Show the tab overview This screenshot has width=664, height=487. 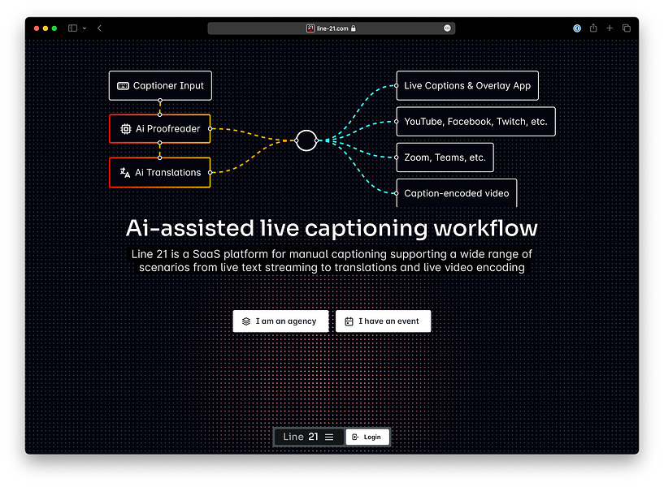tap(627, 28)
